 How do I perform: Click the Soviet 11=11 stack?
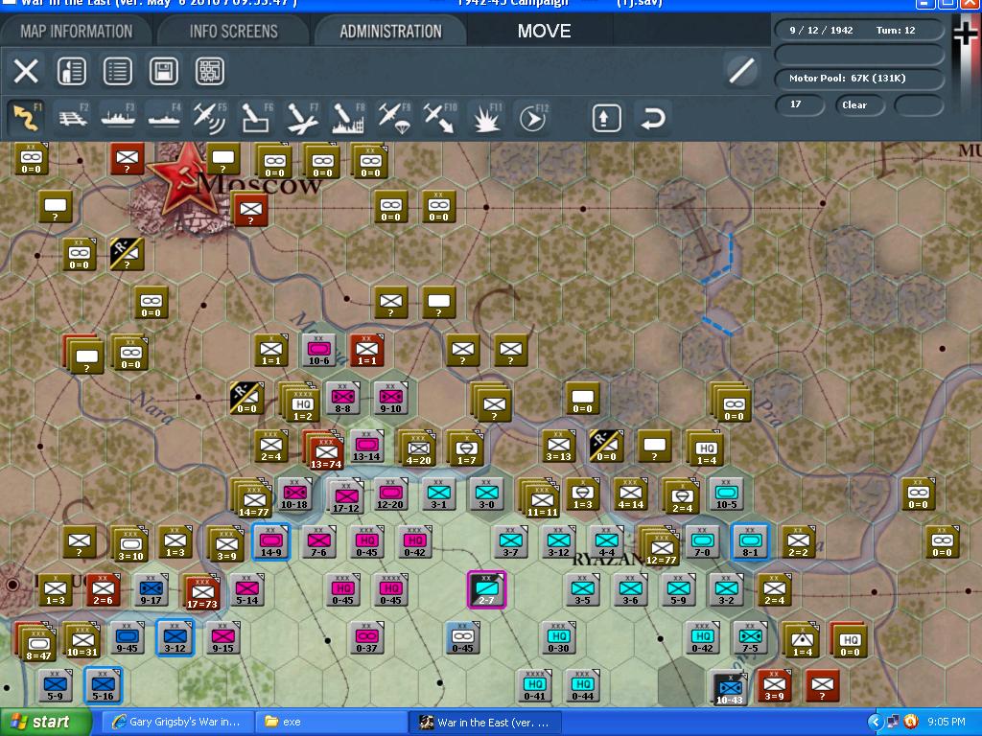541,498
